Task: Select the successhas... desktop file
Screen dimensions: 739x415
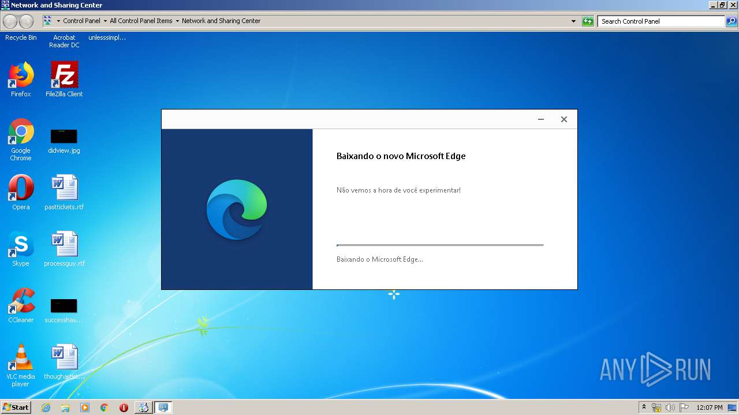Action: [64, 311]
